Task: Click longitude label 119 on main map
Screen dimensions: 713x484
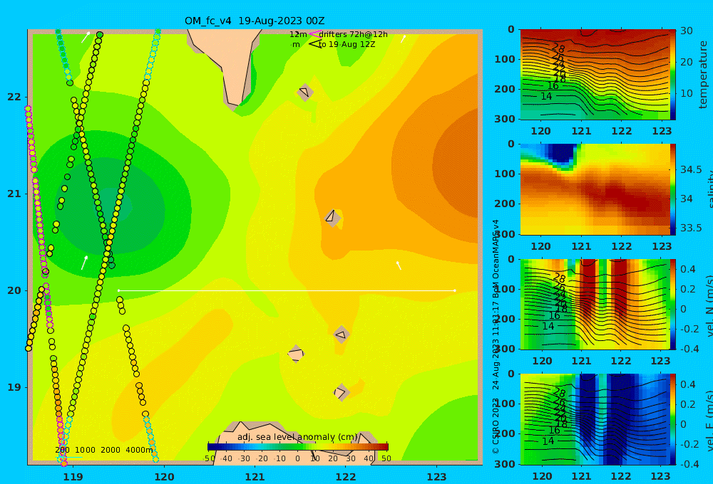Action: tap(73, 477)
